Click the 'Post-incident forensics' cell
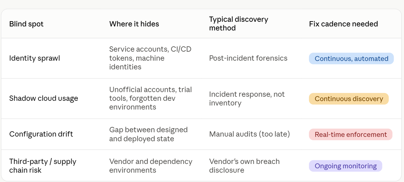This screenshot has height=182, width=404. 248,58
